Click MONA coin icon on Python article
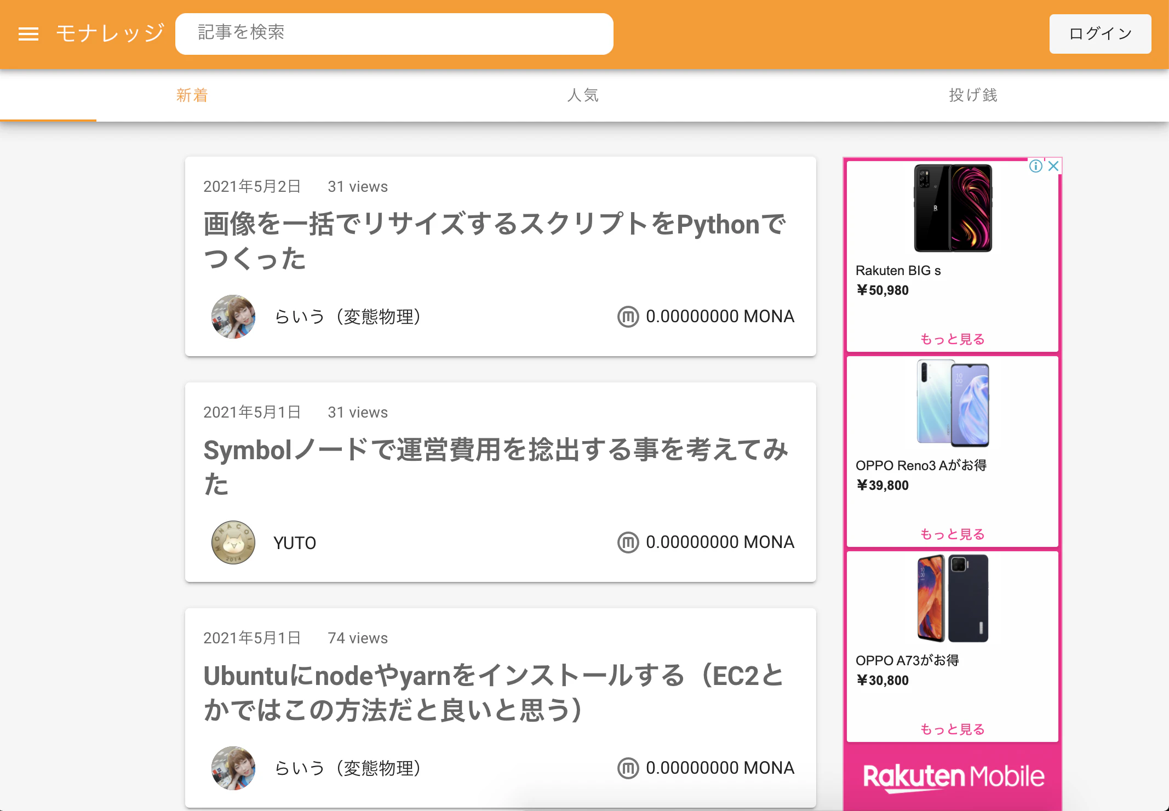Viewport: 1169px width, 811px height. coord(628,317)
